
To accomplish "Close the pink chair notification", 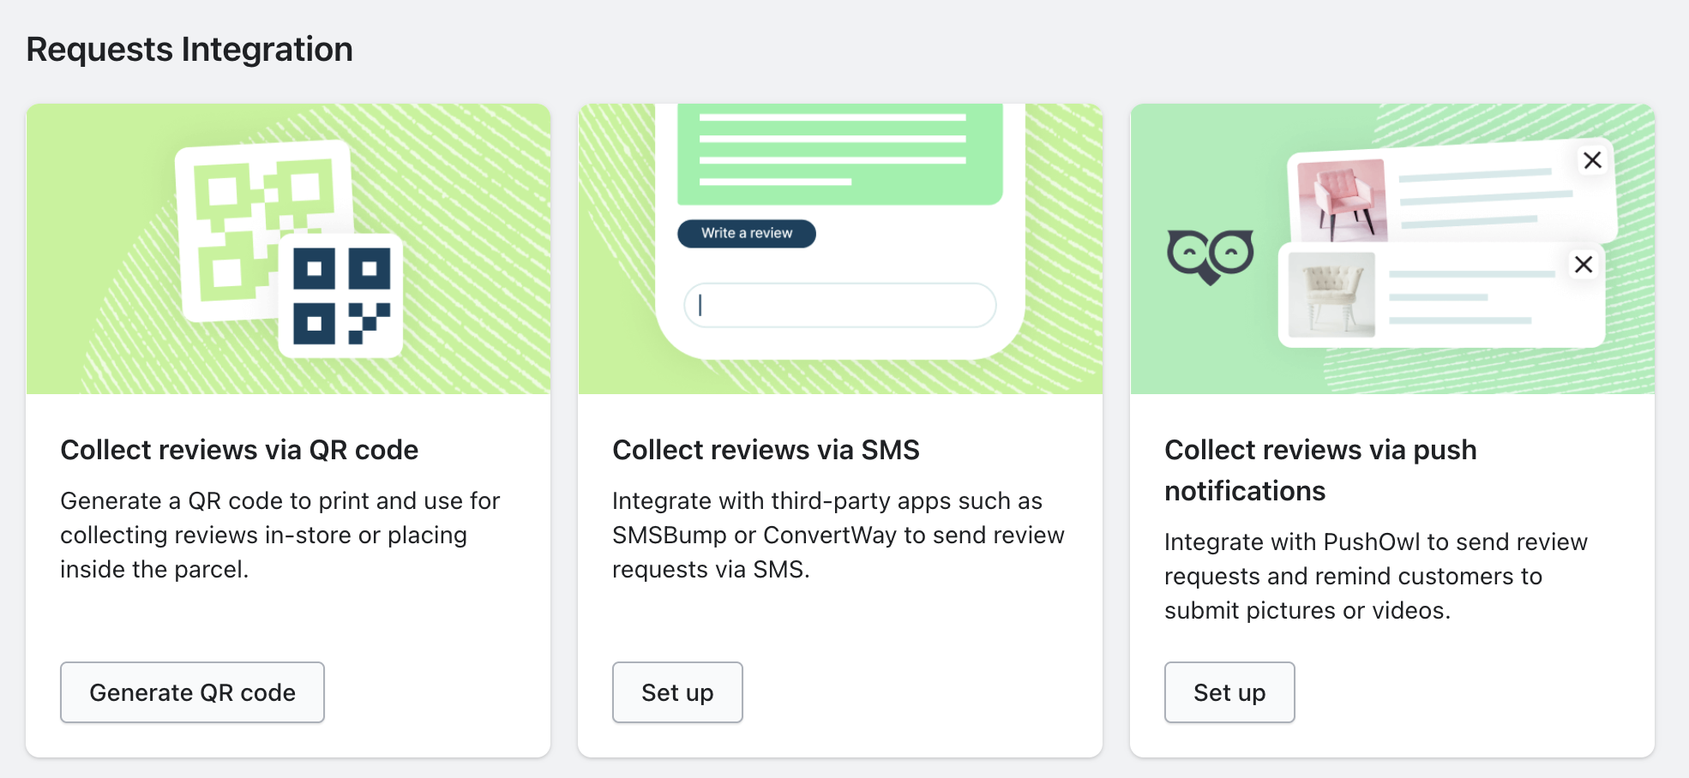I will click(x=1592, y=160).
